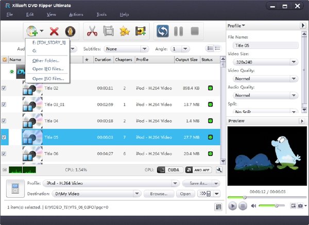
Task: Click the File Name Title 05 field
Action: coord(265,45)
